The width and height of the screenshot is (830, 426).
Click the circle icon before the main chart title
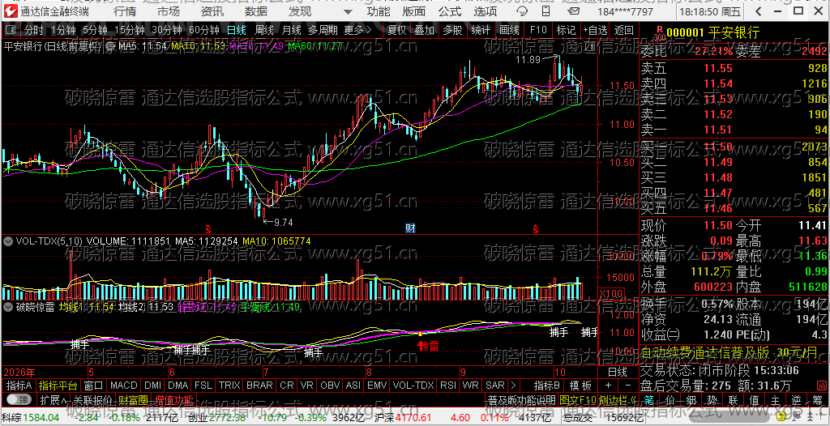pos(110,46)
